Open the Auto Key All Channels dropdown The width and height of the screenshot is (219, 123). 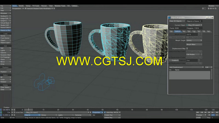coord(113,112)
